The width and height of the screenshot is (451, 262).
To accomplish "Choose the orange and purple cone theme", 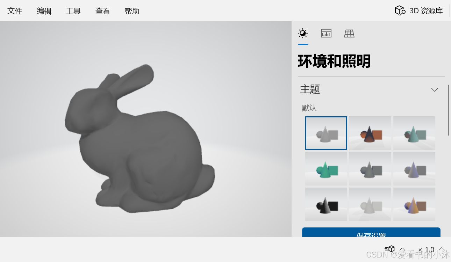I will (414, 204).
